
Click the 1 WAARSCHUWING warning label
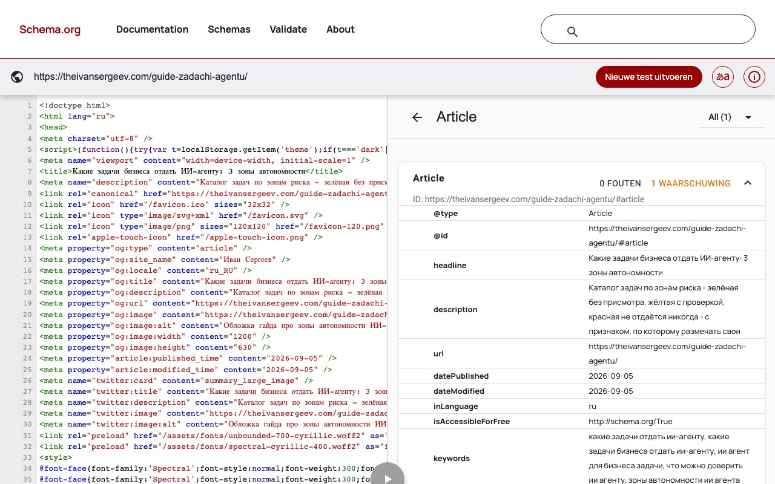coord(691,183)
